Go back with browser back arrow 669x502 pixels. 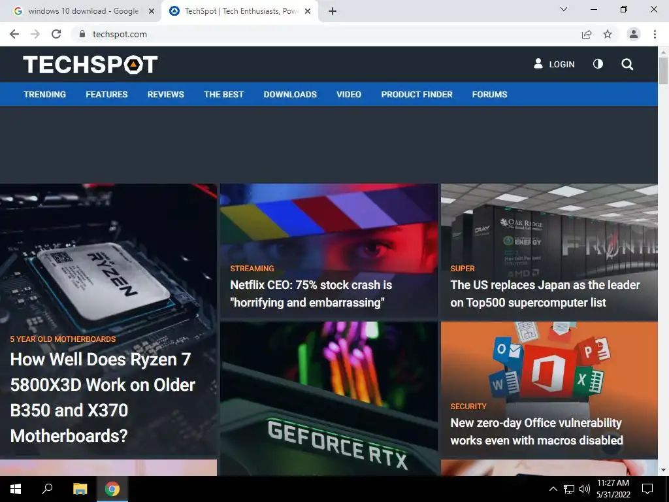[x=14, y=34]
